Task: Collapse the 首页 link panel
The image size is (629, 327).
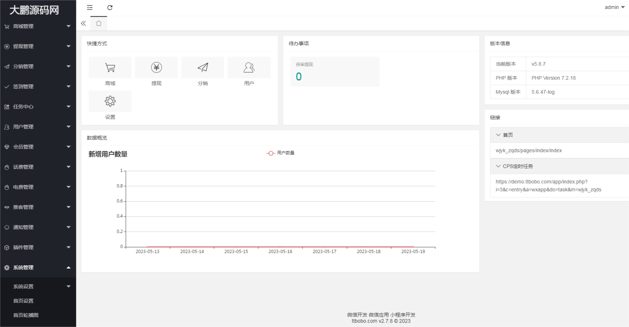Action: pyautogui.click(x=508, y=135)
